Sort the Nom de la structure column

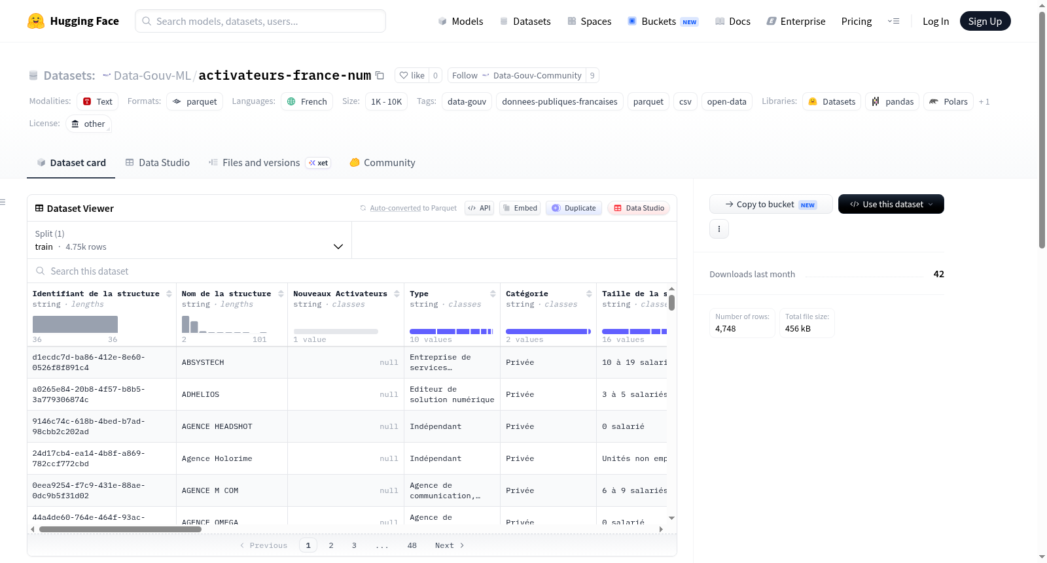pyautogui.click(x=281, y=294)
